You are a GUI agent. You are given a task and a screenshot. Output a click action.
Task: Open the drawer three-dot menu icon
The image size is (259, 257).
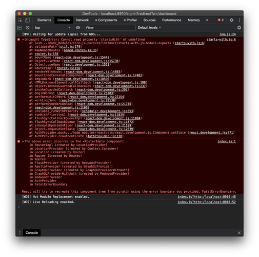click(x=20, y=233)
